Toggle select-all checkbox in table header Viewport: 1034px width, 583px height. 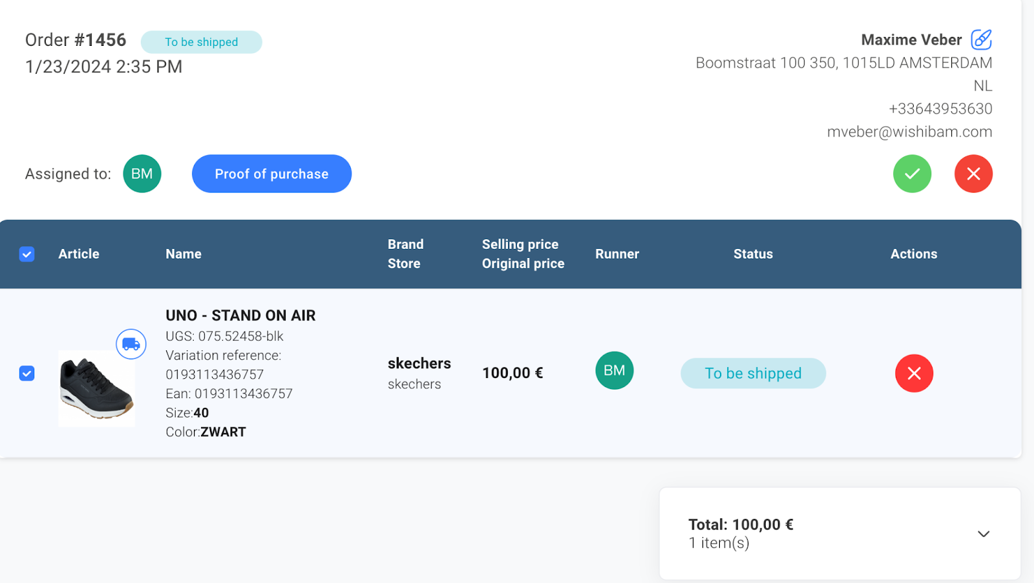[26, 254]
